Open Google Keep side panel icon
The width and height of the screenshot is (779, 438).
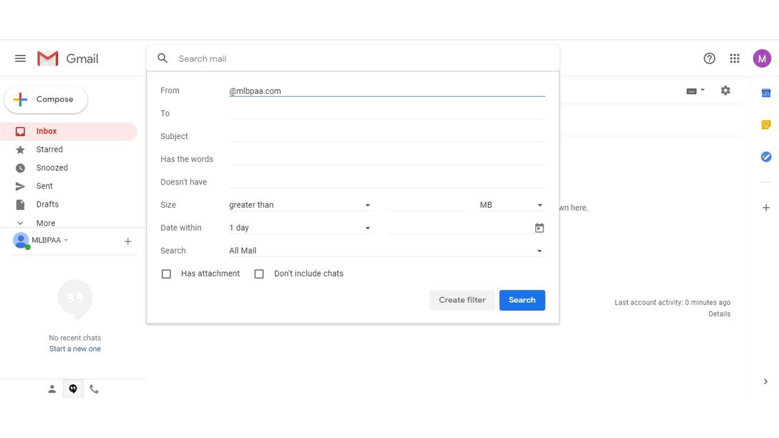(766, 124)
